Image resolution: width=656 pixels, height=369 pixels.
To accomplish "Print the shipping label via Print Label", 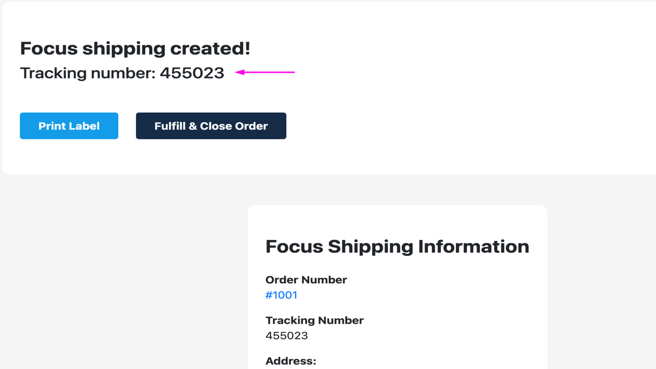I will (x=68, y=126).
